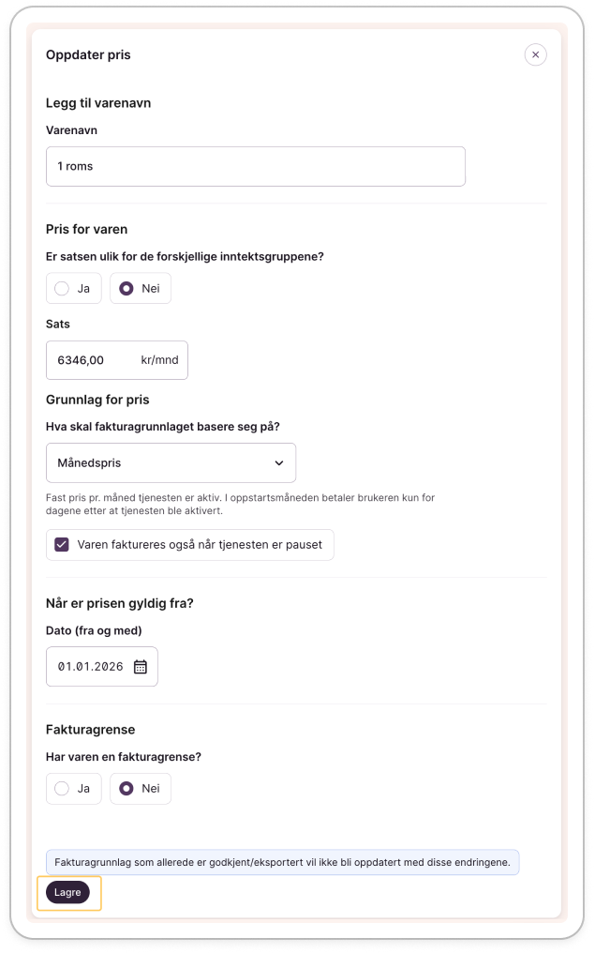Close the Oppdater pris dialog

tap(535, 54)
